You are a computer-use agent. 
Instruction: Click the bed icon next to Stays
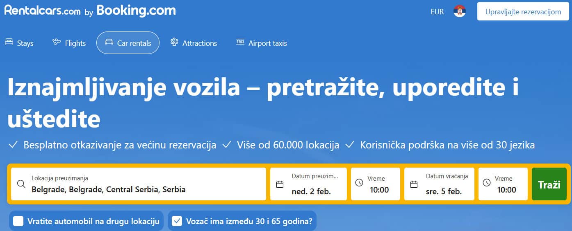point(9,42)
